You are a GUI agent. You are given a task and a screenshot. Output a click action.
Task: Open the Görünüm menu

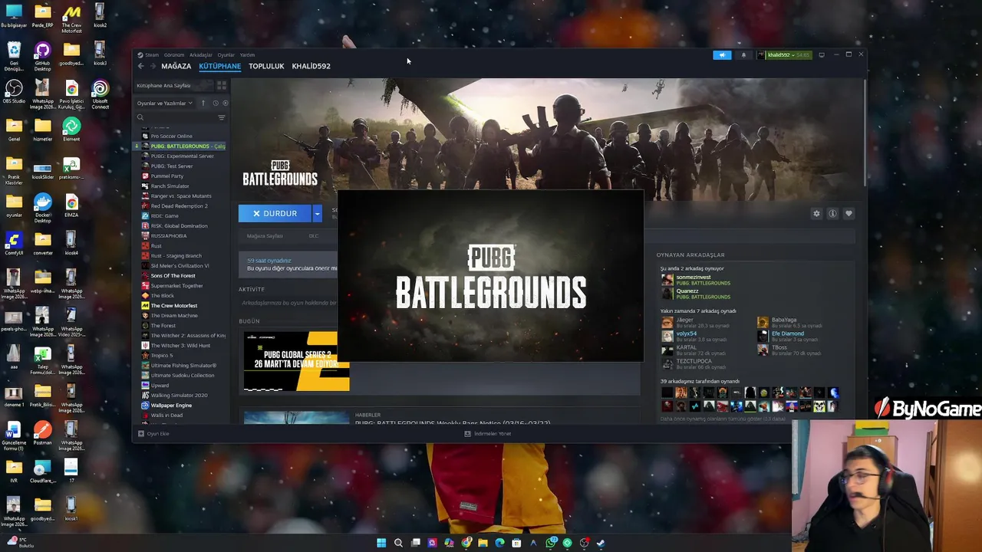tap(174, 55)
